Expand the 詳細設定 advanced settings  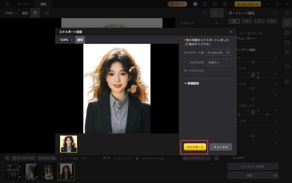click(192, 83)
